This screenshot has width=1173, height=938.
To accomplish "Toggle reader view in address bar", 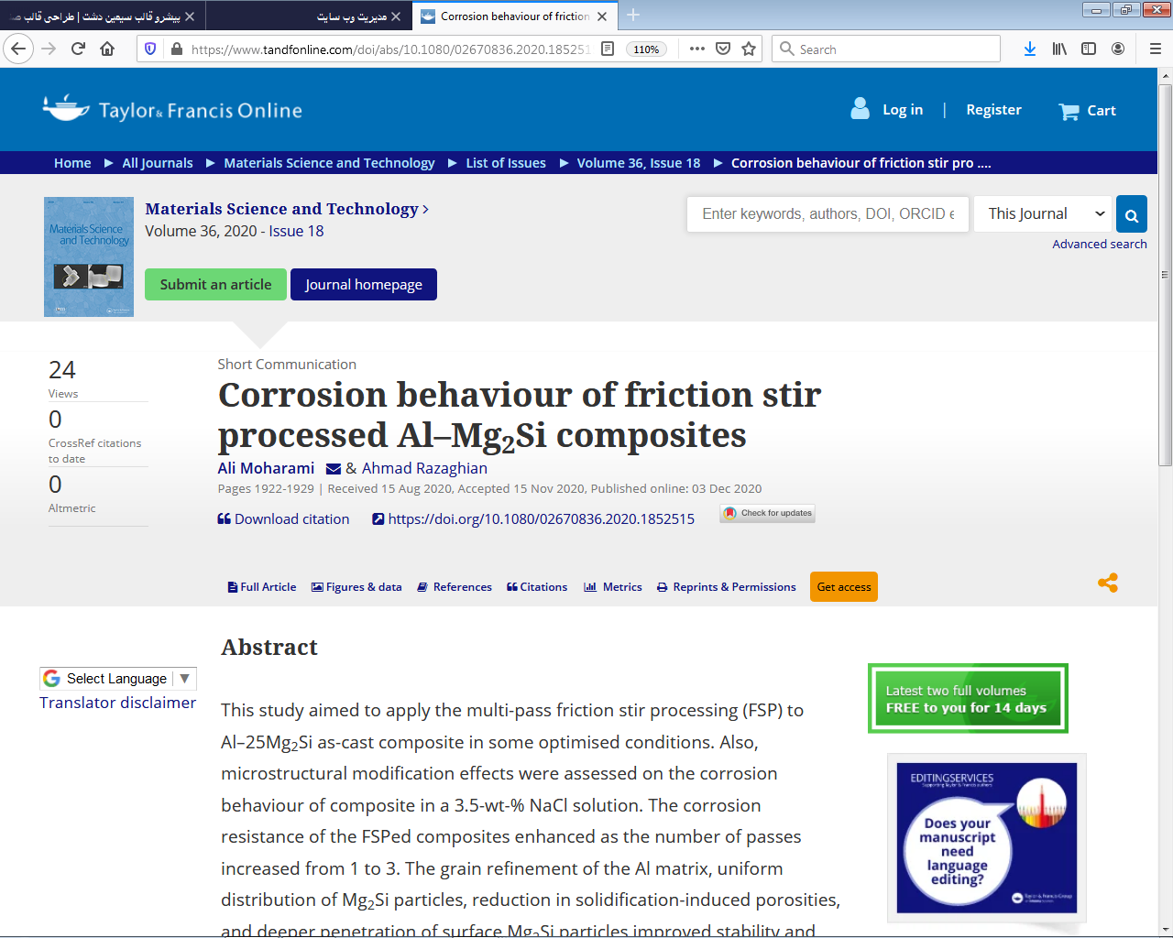I will (608, 49).
